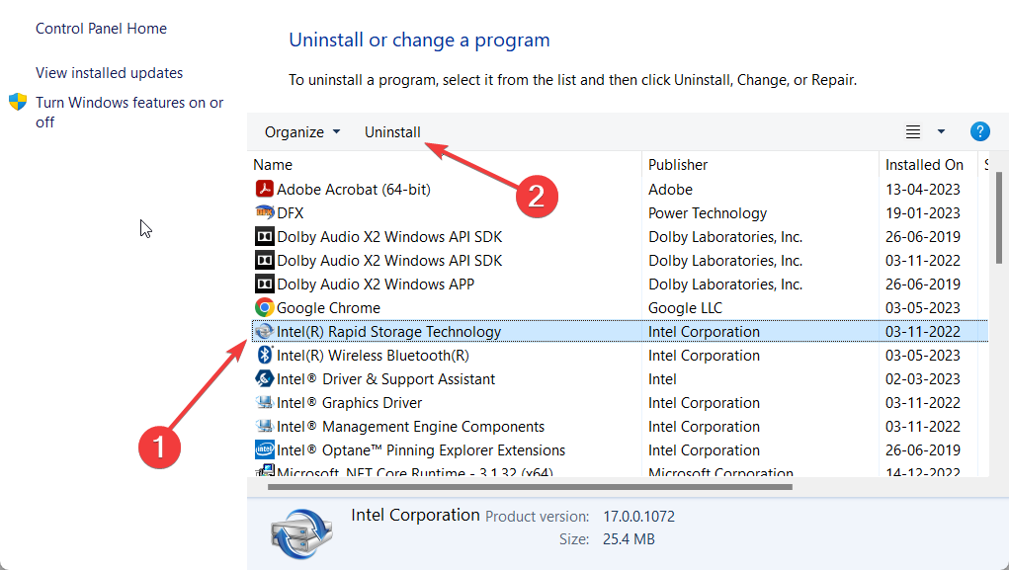1009x570 pixels.
Task: Sort list by Publisher column header
Action: click(678, 165)
